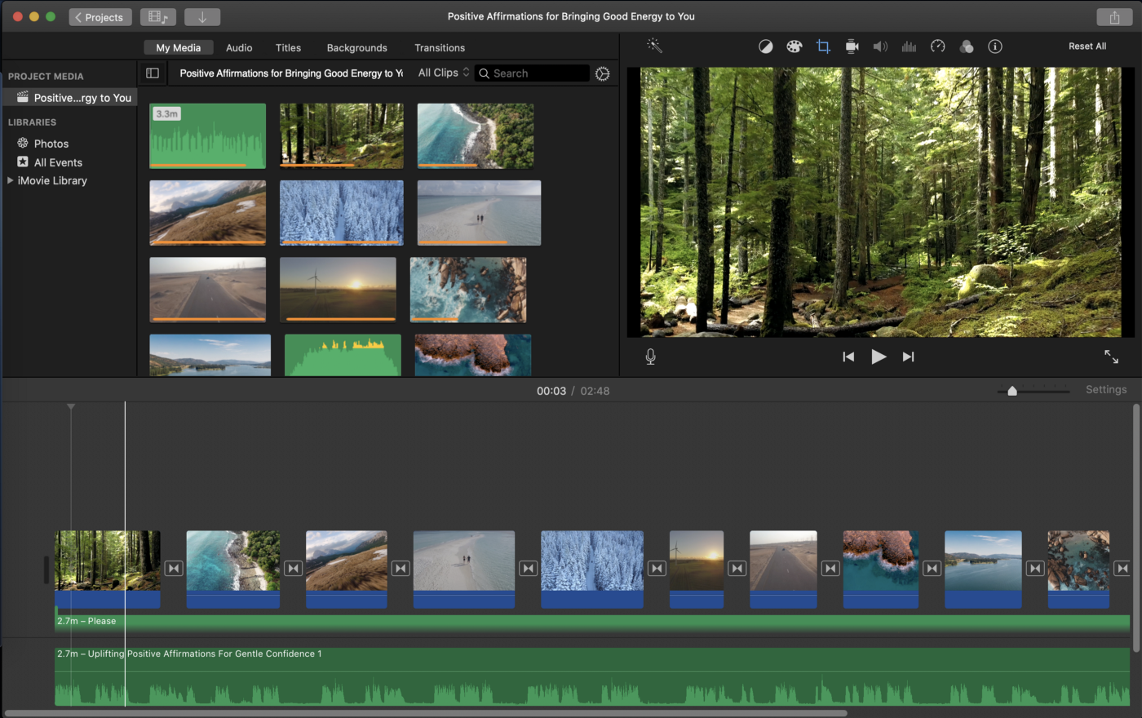Click the magic wand auto-enhance icon
1142x718 pixels.
click(654, 46)
